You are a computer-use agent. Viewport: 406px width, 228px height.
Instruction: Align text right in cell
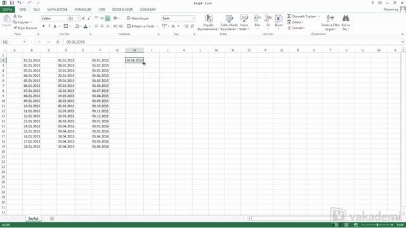coord(107,26)
